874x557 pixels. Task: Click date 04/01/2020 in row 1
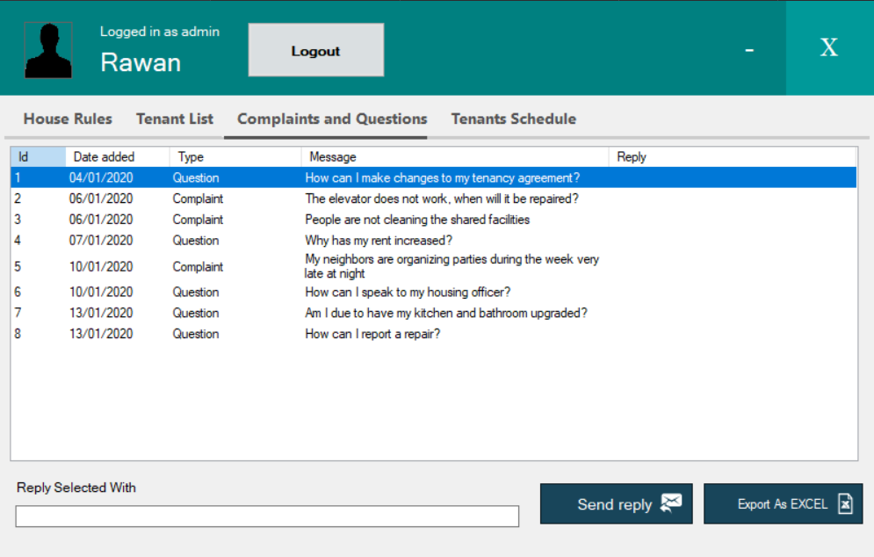[101, 177]
